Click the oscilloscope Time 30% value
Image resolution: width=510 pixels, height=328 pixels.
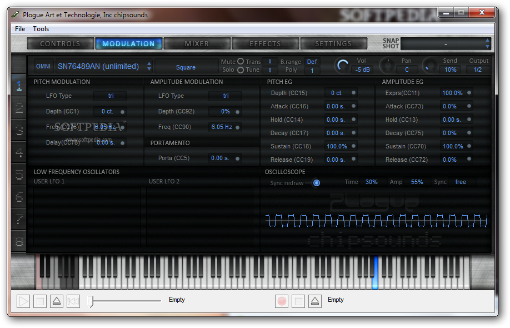point(371,182)
